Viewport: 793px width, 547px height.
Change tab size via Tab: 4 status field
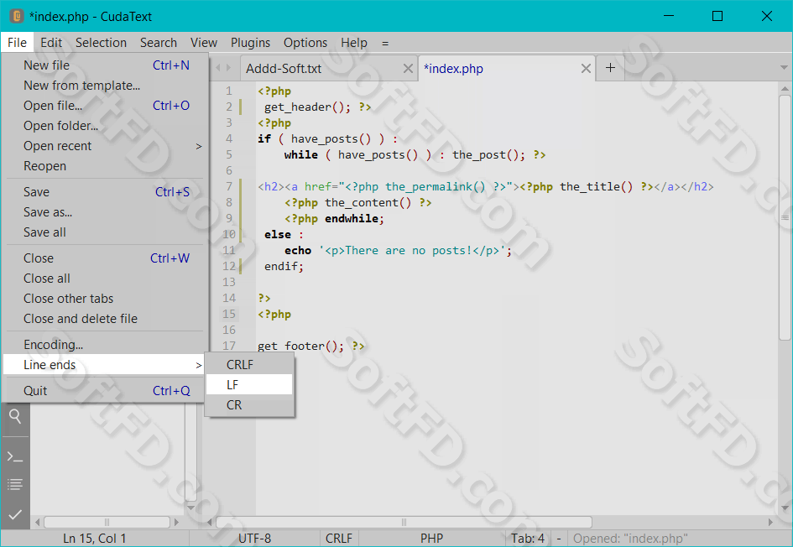tap(528, 539)
